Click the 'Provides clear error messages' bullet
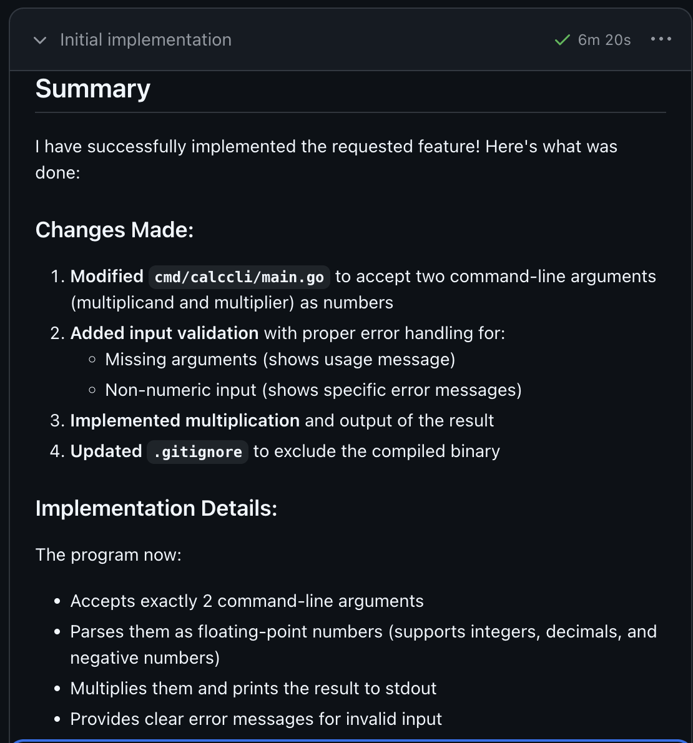 pyautogui.click(x=256, y=719)
